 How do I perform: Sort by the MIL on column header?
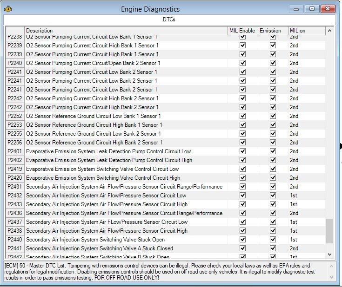coord(307,31)
